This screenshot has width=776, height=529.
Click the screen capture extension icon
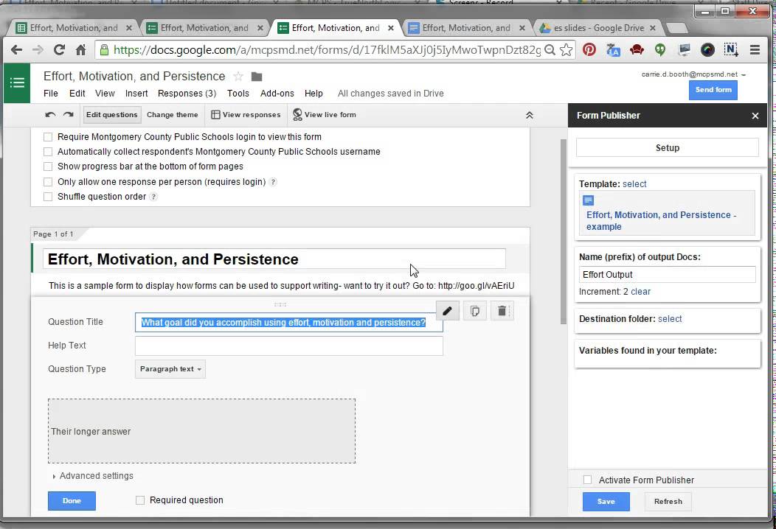pos(685,49)
